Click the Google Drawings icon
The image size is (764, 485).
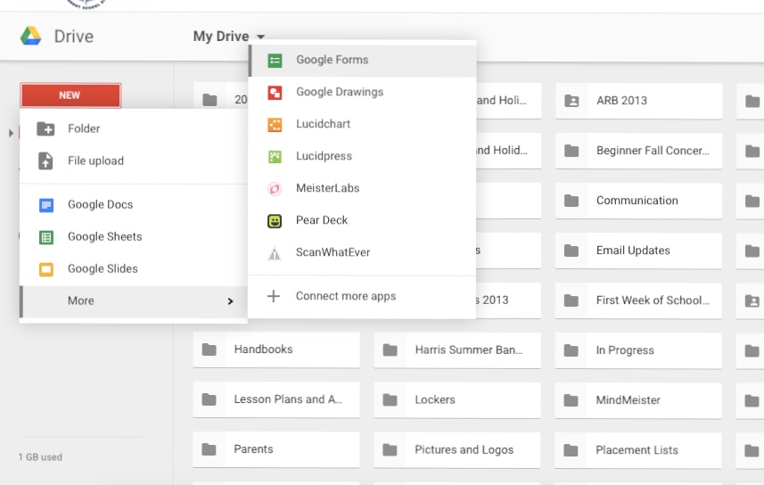tap(275, 93)
